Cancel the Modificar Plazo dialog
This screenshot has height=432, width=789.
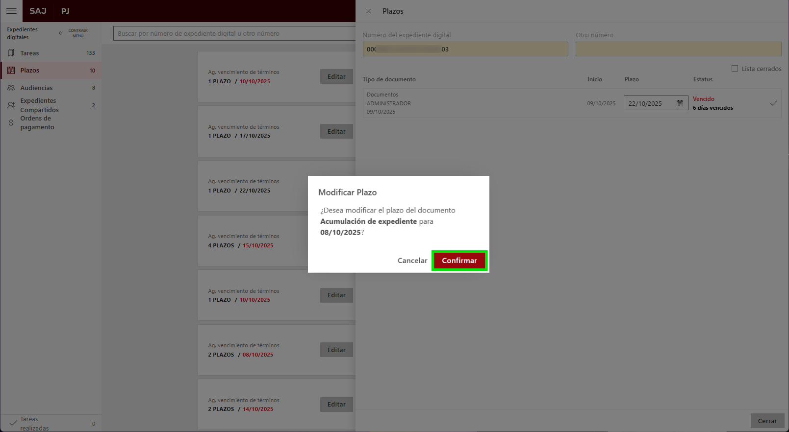coord(412,261)
